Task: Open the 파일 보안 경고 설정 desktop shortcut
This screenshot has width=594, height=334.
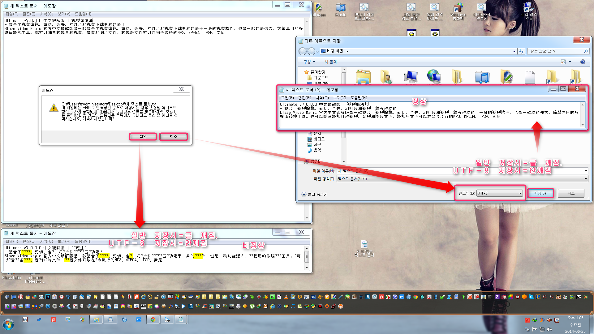Action: point(411,11)
